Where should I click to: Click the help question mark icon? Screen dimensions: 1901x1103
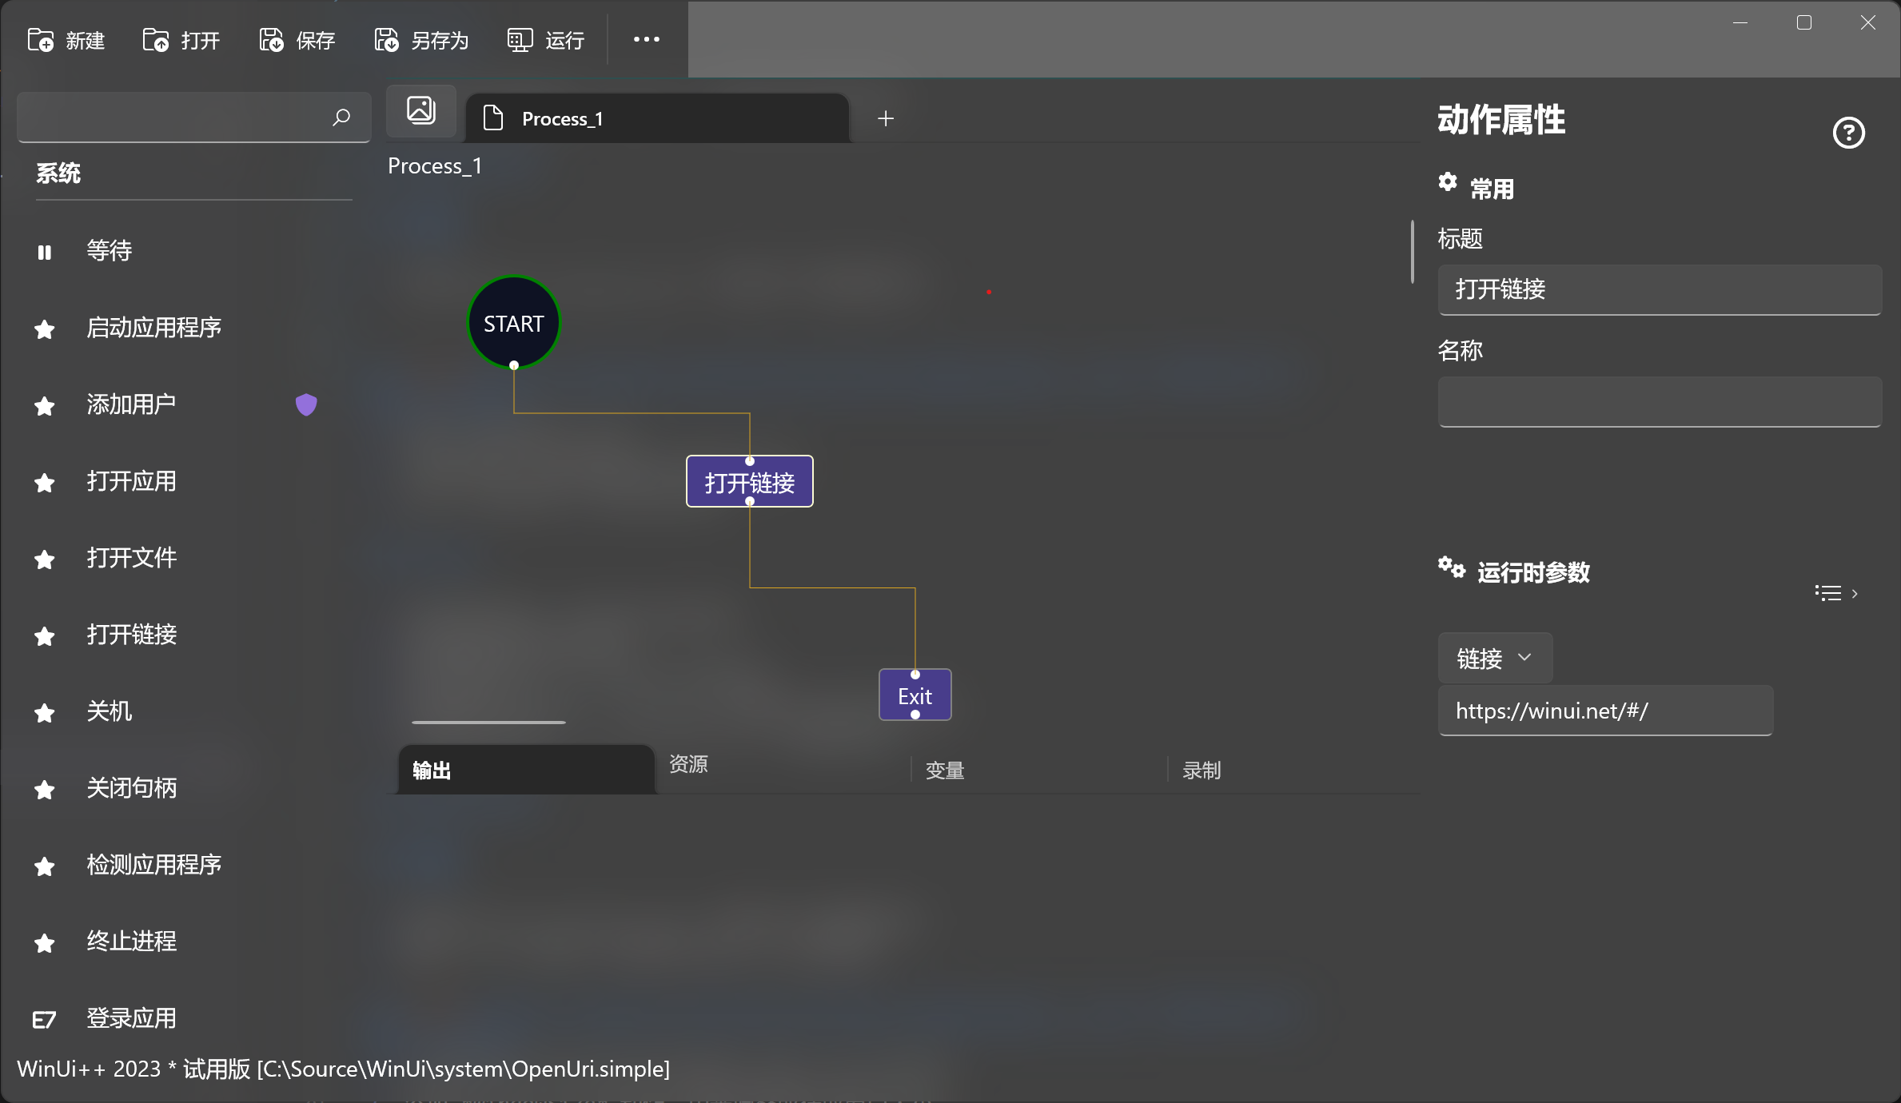coord(1848,133)
